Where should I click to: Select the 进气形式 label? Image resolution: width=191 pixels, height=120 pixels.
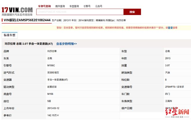(9, 73)
